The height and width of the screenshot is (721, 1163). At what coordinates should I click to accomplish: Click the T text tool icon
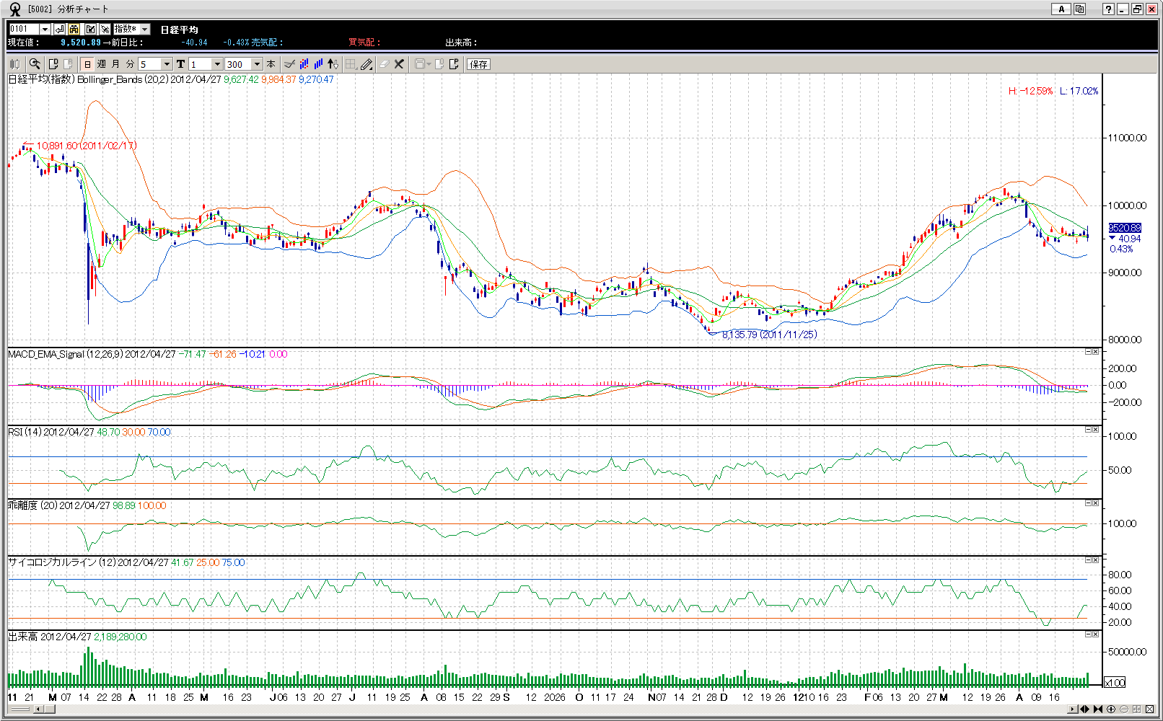point(180,64)
